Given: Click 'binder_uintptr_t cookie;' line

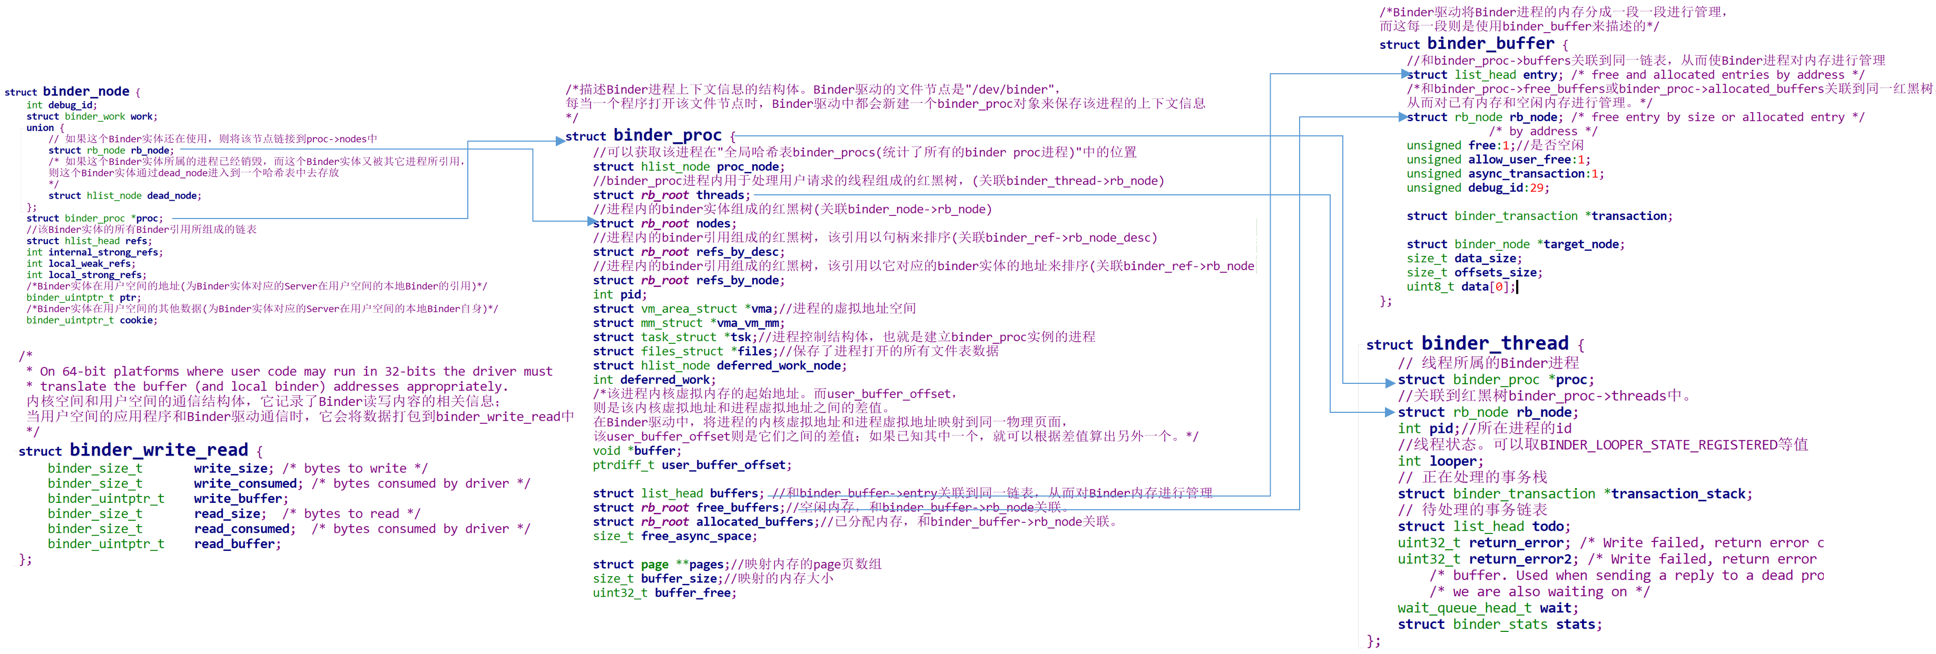Looking at the screenshot, I should coord(92,320).
